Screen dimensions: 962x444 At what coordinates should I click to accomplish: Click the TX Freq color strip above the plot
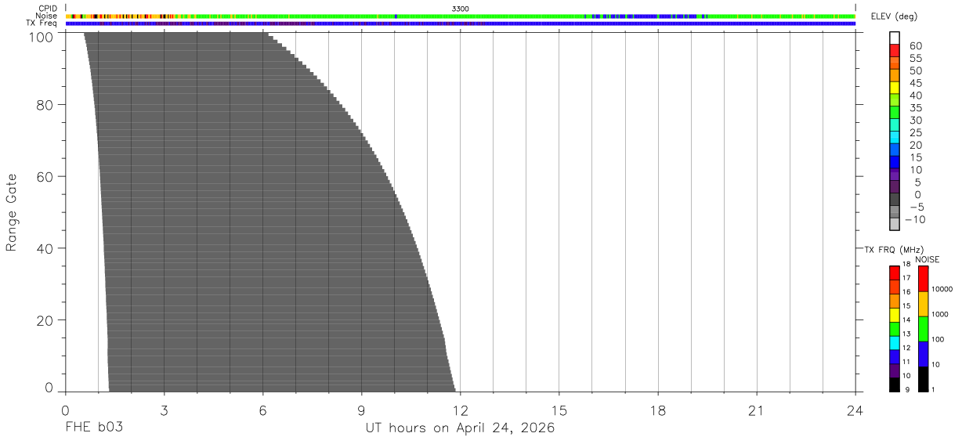tap(461, 23)
